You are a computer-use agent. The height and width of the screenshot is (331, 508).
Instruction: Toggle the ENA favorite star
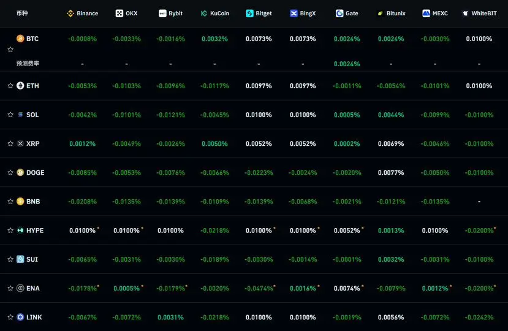pos(10,288)
